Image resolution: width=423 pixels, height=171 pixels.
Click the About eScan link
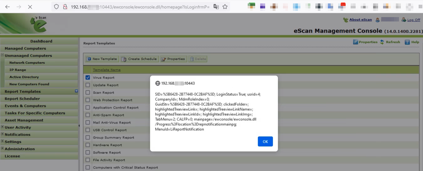361,20
